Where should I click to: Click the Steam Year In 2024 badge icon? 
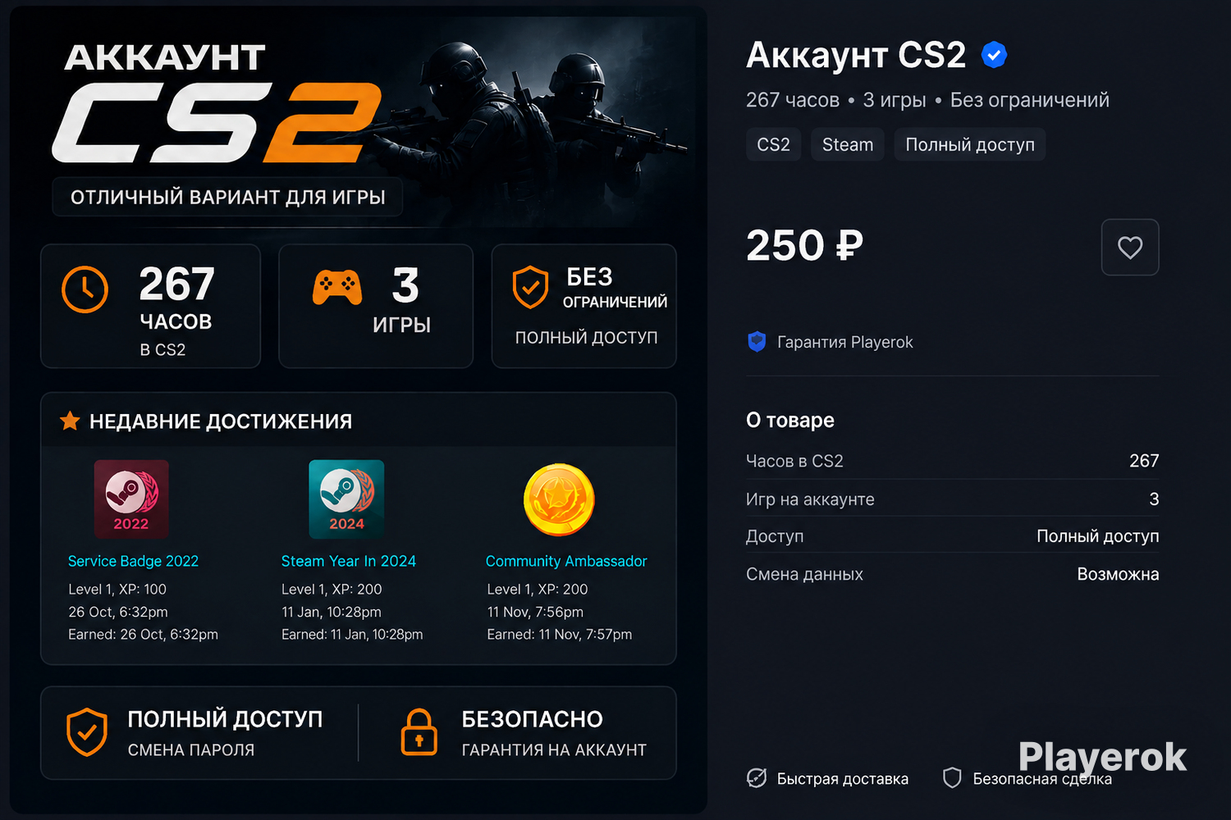(x=346, y=499)
